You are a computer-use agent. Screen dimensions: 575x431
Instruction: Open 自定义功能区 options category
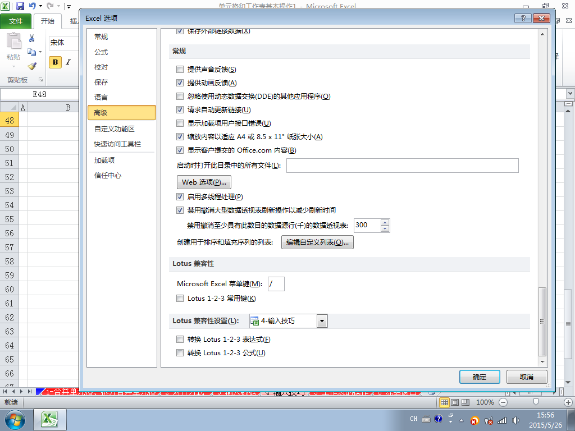click(x=122, y=129)
